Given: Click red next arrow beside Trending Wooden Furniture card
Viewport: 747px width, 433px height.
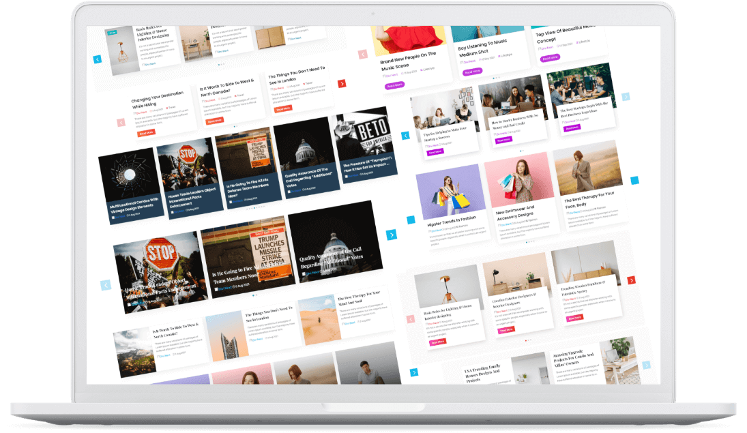Looking at the screenshot, I should (631, 280).
